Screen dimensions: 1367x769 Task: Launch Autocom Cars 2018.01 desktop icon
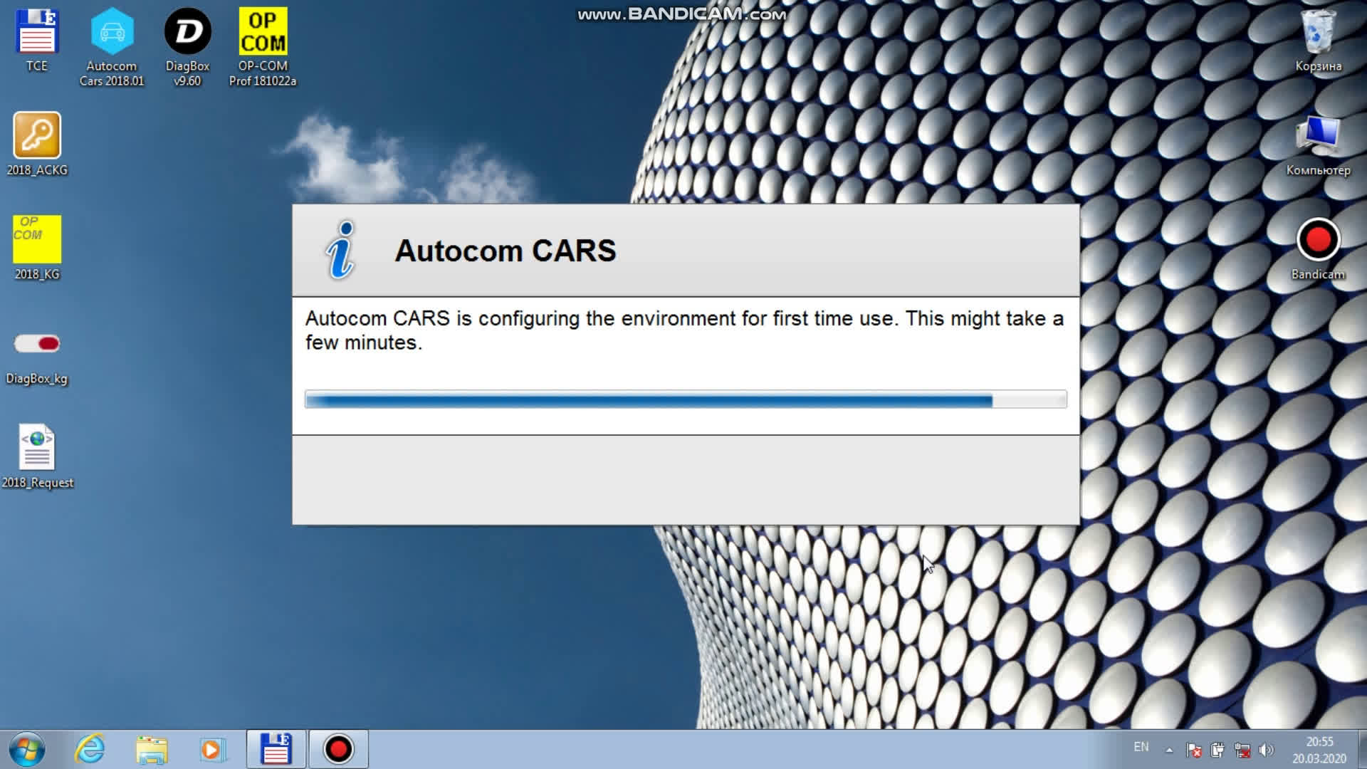click(112, 47)
